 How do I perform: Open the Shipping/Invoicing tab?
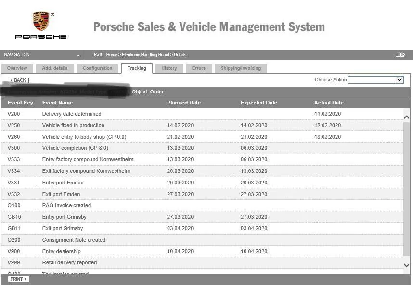pos(241,68)
